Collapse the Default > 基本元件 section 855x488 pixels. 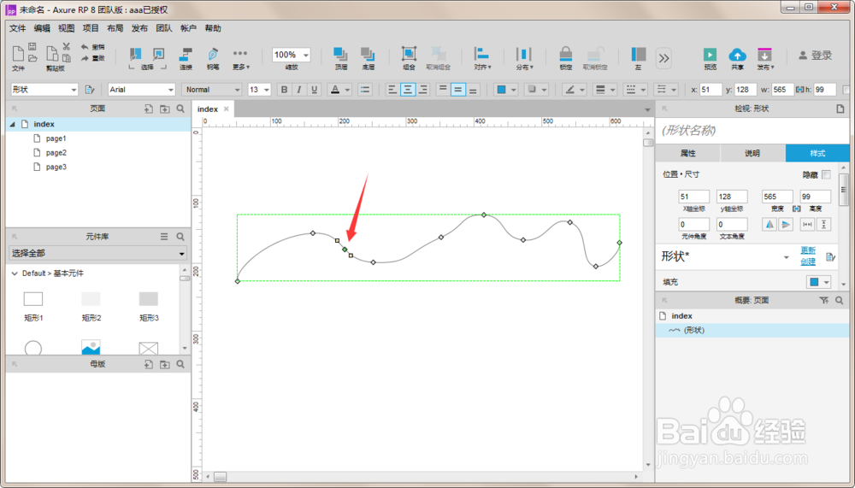[x=15, y=273]
